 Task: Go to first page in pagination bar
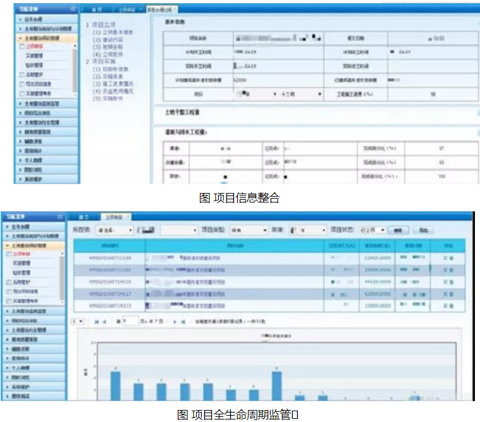pyautogui.click(x=96, y=321)
